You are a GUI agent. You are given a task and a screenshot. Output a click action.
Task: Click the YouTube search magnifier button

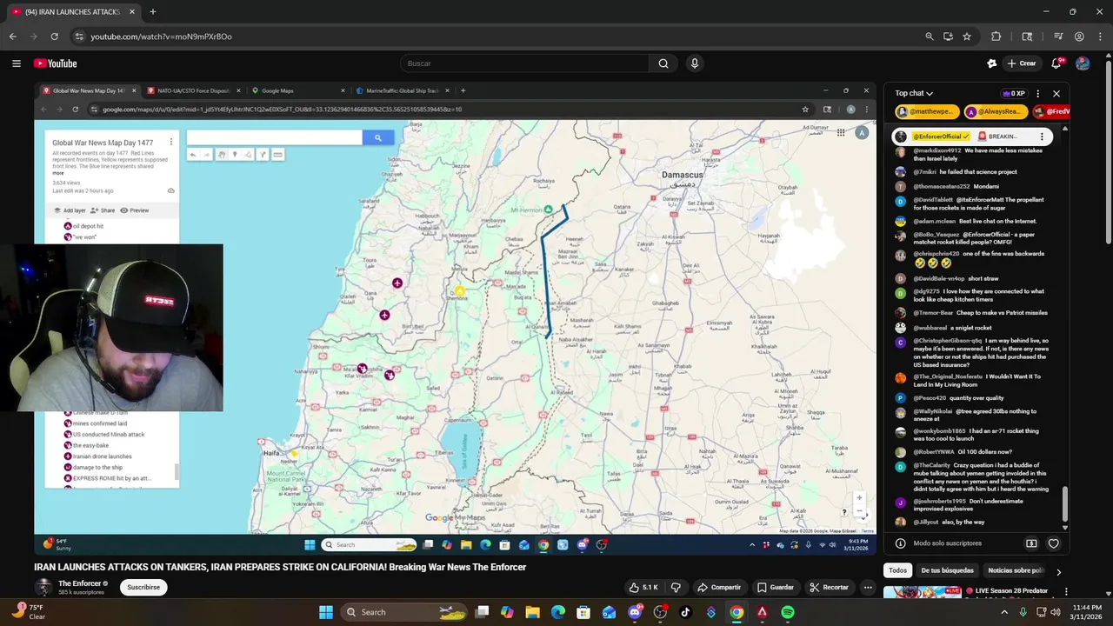click(663, 63)
